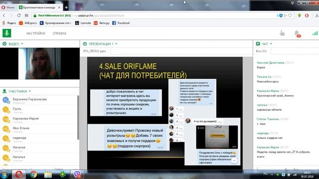The width and height of the screenshot is (319, 179).
Task: Select participant Мих Елена
Action: 39,129
